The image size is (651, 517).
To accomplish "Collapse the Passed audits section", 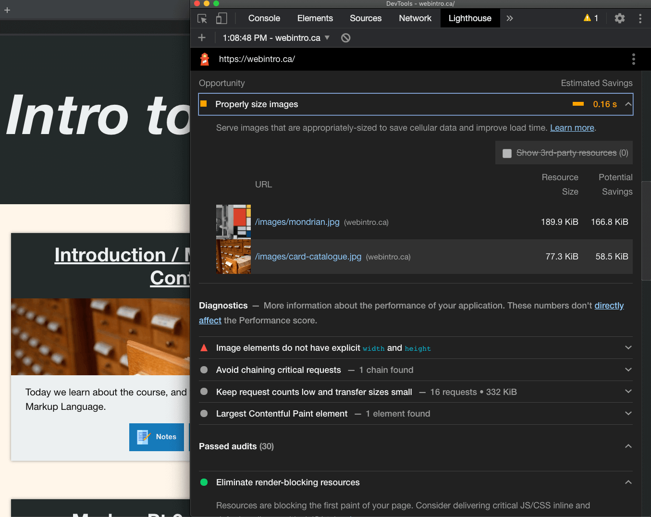I will coord(628,446).
